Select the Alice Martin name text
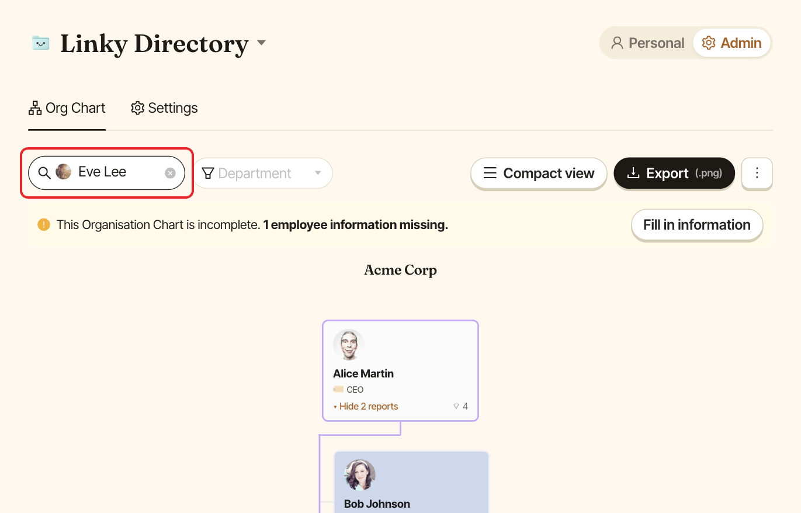Viewport: 801px width, 513px height. tap(363, 374)
